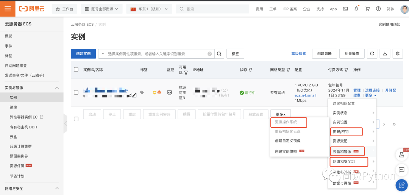Collapse the bottom 更多 batch menu
Screen dimensions: 409x195
281,114
